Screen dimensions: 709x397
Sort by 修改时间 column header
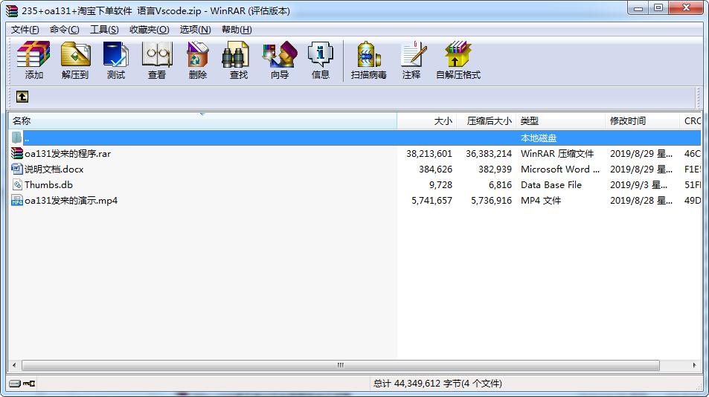(642, 120)
